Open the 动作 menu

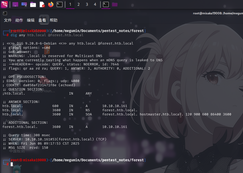point(19,20)
